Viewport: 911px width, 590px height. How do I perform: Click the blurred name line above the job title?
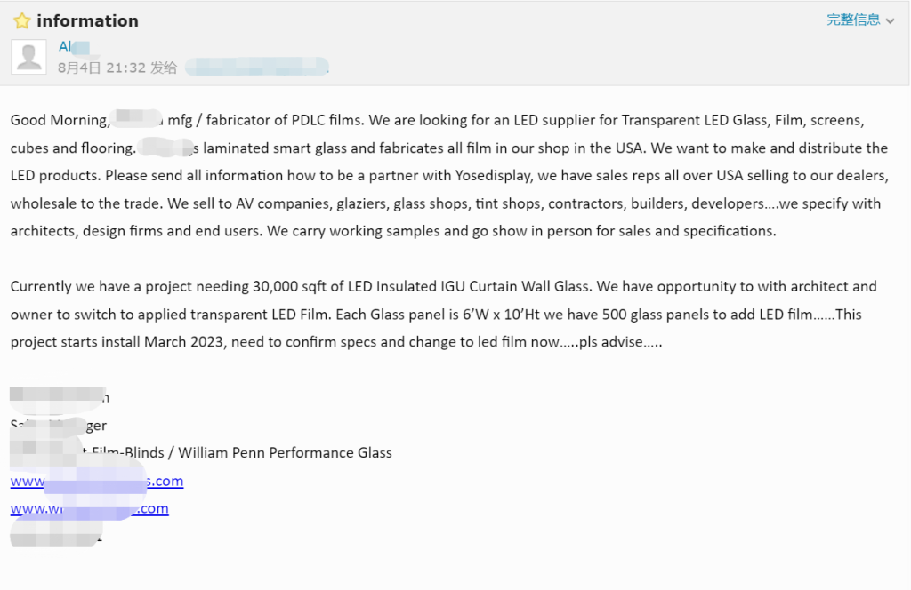click(60, 397)
